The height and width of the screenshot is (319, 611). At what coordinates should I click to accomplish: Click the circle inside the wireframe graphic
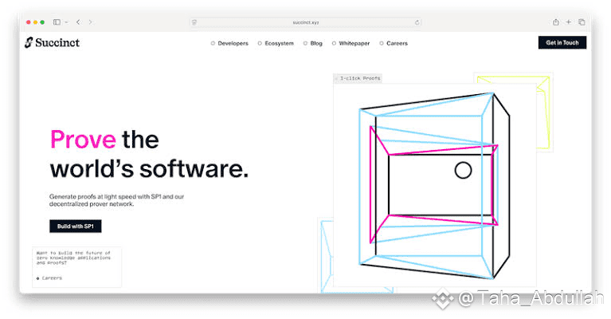[463, 171]
